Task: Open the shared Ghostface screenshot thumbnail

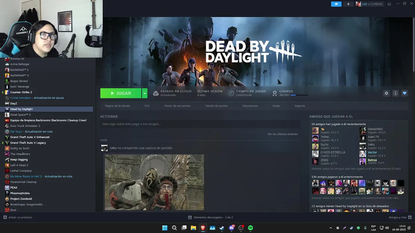Action: pyautogui.click(x=154, y=182)
